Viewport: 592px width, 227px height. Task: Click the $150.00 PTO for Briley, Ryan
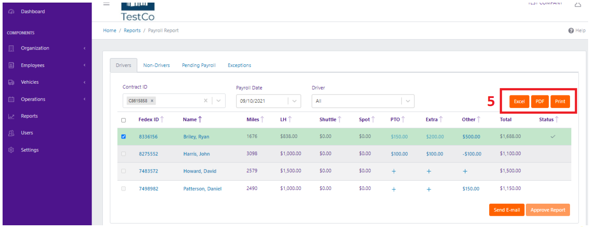point(399,137)
